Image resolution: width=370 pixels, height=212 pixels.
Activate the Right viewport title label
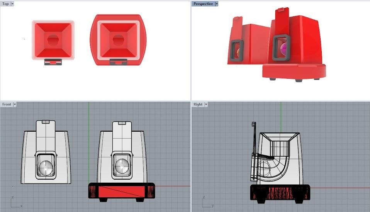198,104
